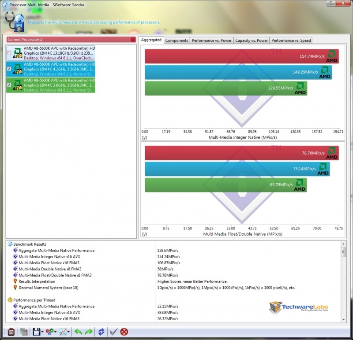Click the Multi-Media Integer Native (MPix/s) axis title
The height and width of the screenshot is (340, 353).
tap(243, 137)
